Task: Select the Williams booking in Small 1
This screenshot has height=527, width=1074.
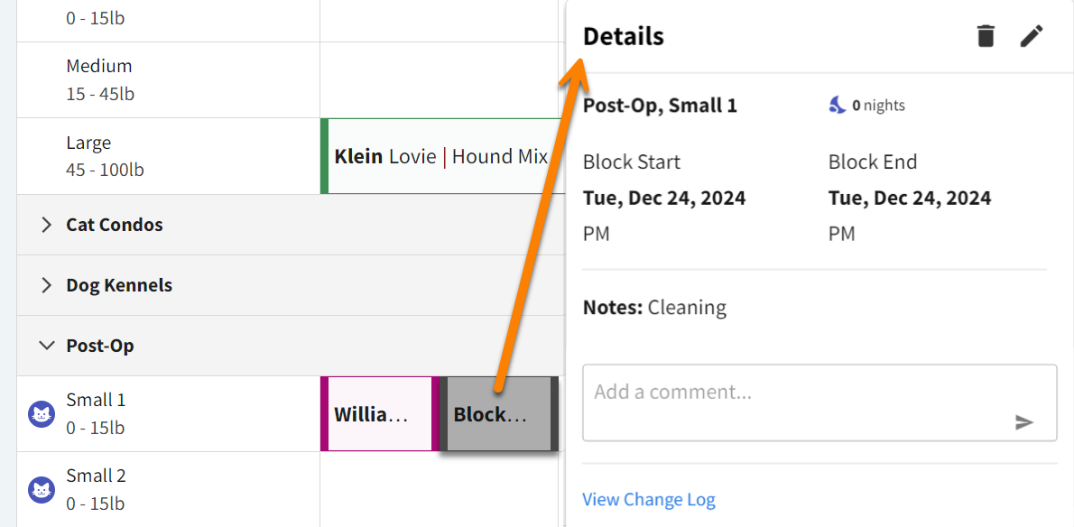Action: [x=376, y=413]
